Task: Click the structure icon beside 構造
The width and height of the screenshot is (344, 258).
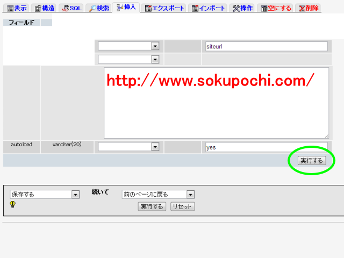Action: pyautogui.click(x=38, y=9)
